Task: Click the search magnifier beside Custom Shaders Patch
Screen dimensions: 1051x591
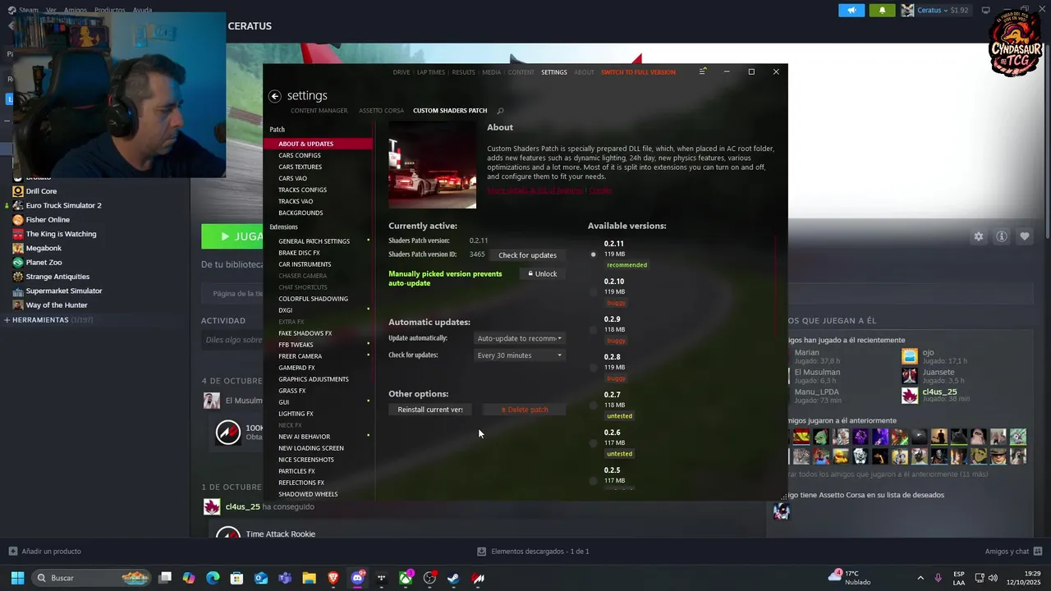Action: [x=500, y=111]
